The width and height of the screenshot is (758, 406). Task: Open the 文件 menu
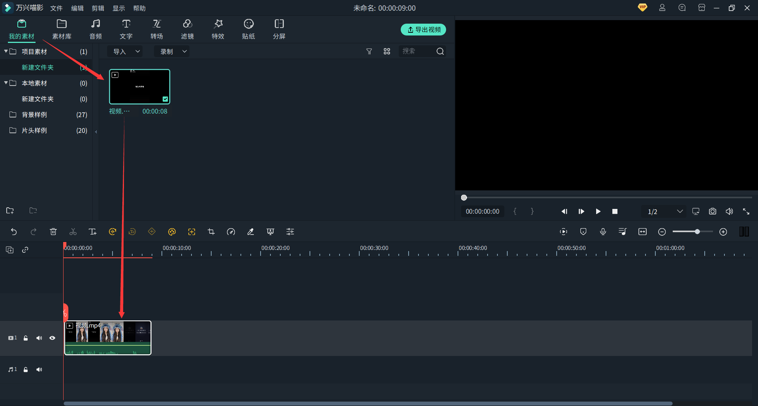56,8
